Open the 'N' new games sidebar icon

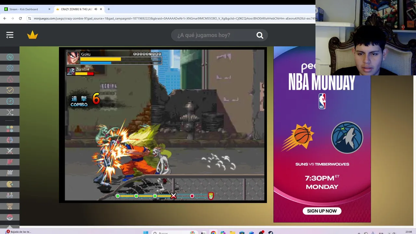click(x=10, y=57)
